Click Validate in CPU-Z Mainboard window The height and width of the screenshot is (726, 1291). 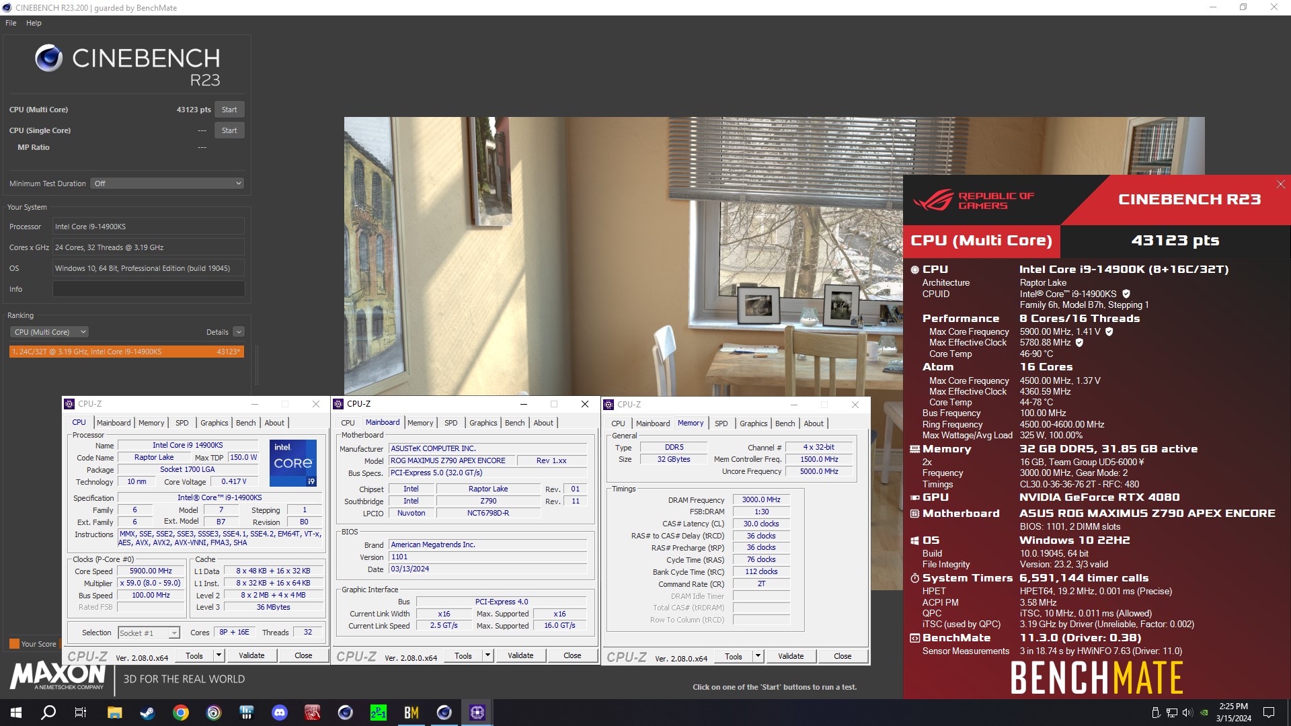(520, 655)
